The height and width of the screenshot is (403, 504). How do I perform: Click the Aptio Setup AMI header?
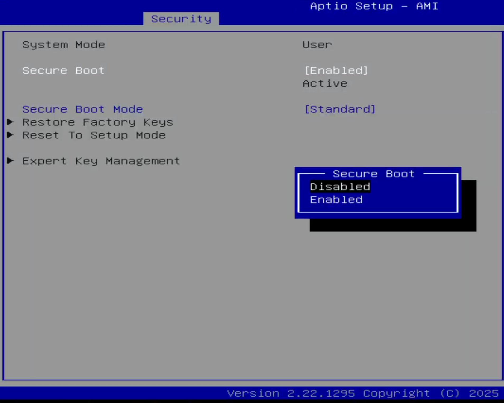pos(374,6)
